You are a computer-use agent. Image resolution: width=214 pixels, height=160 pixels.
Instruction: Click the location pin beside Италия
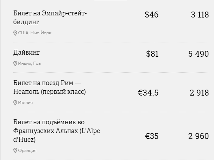click(15, 103)
